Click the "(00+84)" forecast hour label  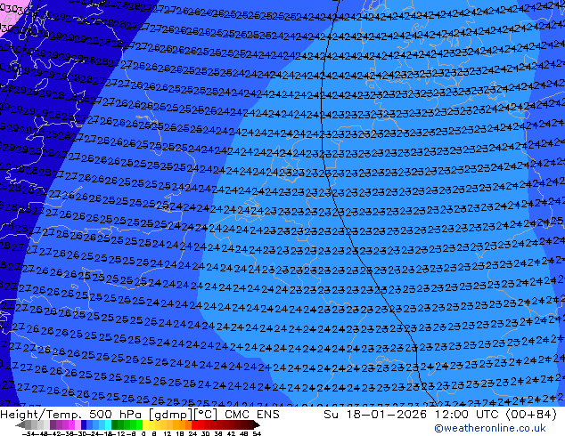click(x=531, y=415)
